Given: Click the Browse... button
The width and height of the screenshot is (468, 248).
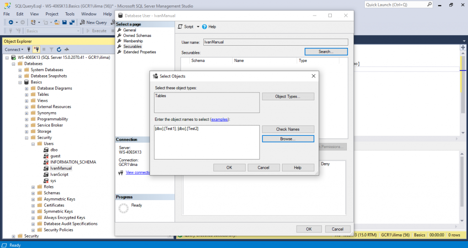Looking at the screenshot, I should coord(288,139).
